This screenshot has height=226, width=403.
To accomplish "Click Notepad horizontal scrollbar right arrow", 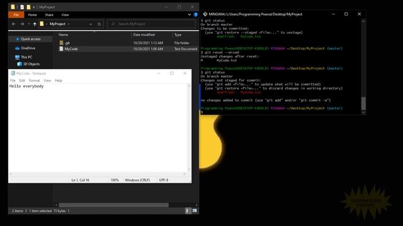I will point(184,174).
